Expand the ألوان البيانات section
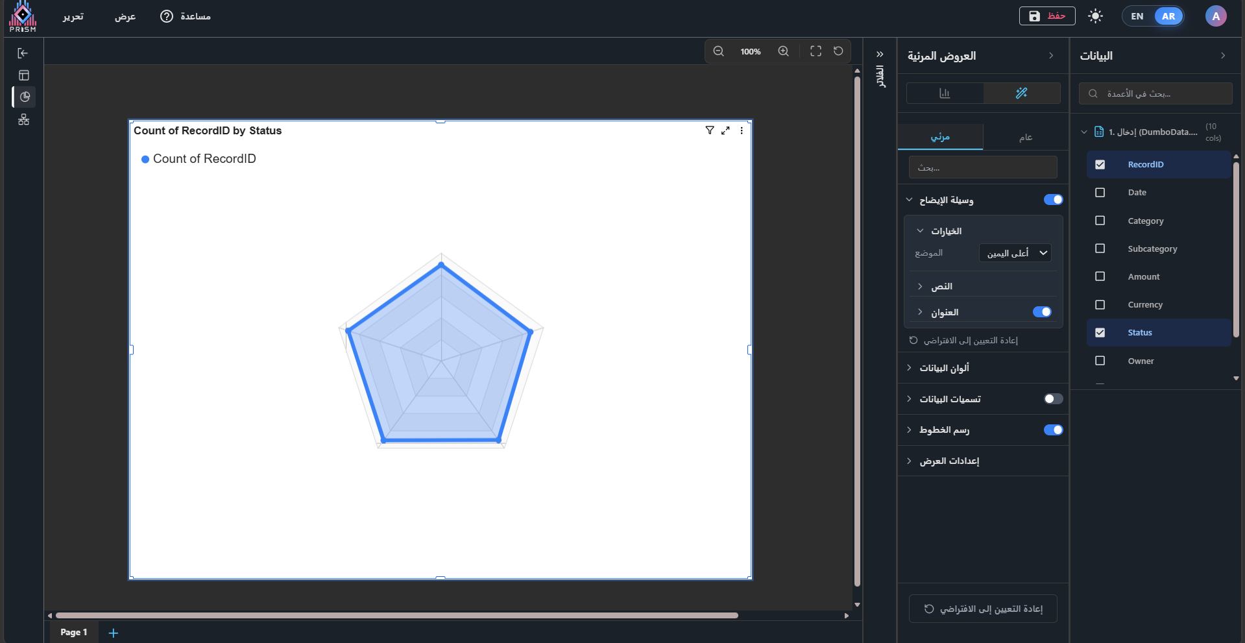The image size is (1245, 643). (944, 368)
